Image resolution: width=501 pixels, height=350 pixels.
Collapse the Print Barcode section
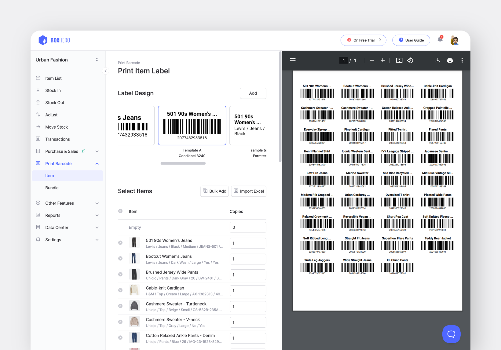point(97,163)
